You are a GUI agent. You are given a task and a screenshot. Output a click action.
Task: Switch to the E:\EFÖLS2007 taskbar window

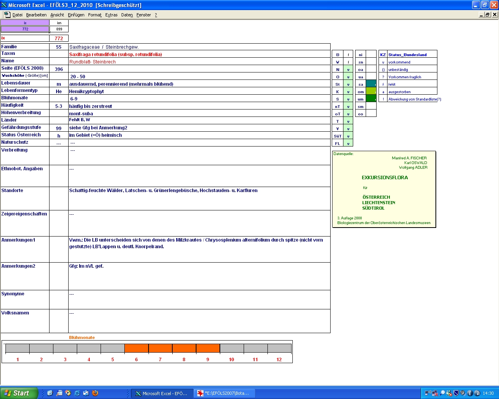point(224,393)
